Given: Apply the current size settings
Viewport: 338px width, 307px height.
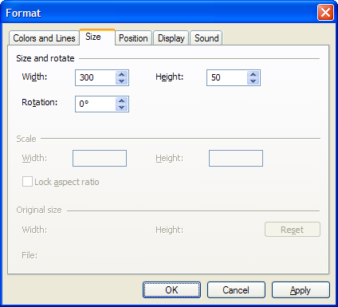Looking at the screenshot, I should pos(301,290).
